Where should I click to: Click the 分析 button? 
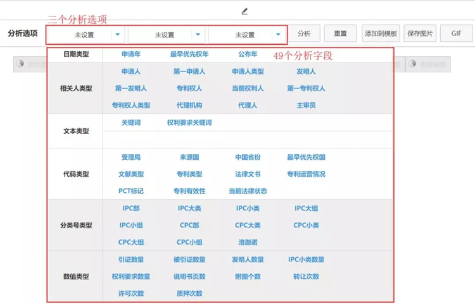304,34
